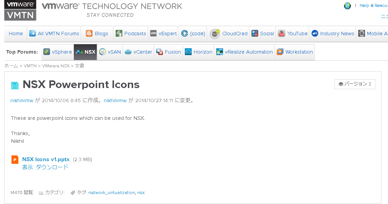Click the NSX Powerpoint Icons title
This screenshot has width=388, height=204.
click(81, 85)
